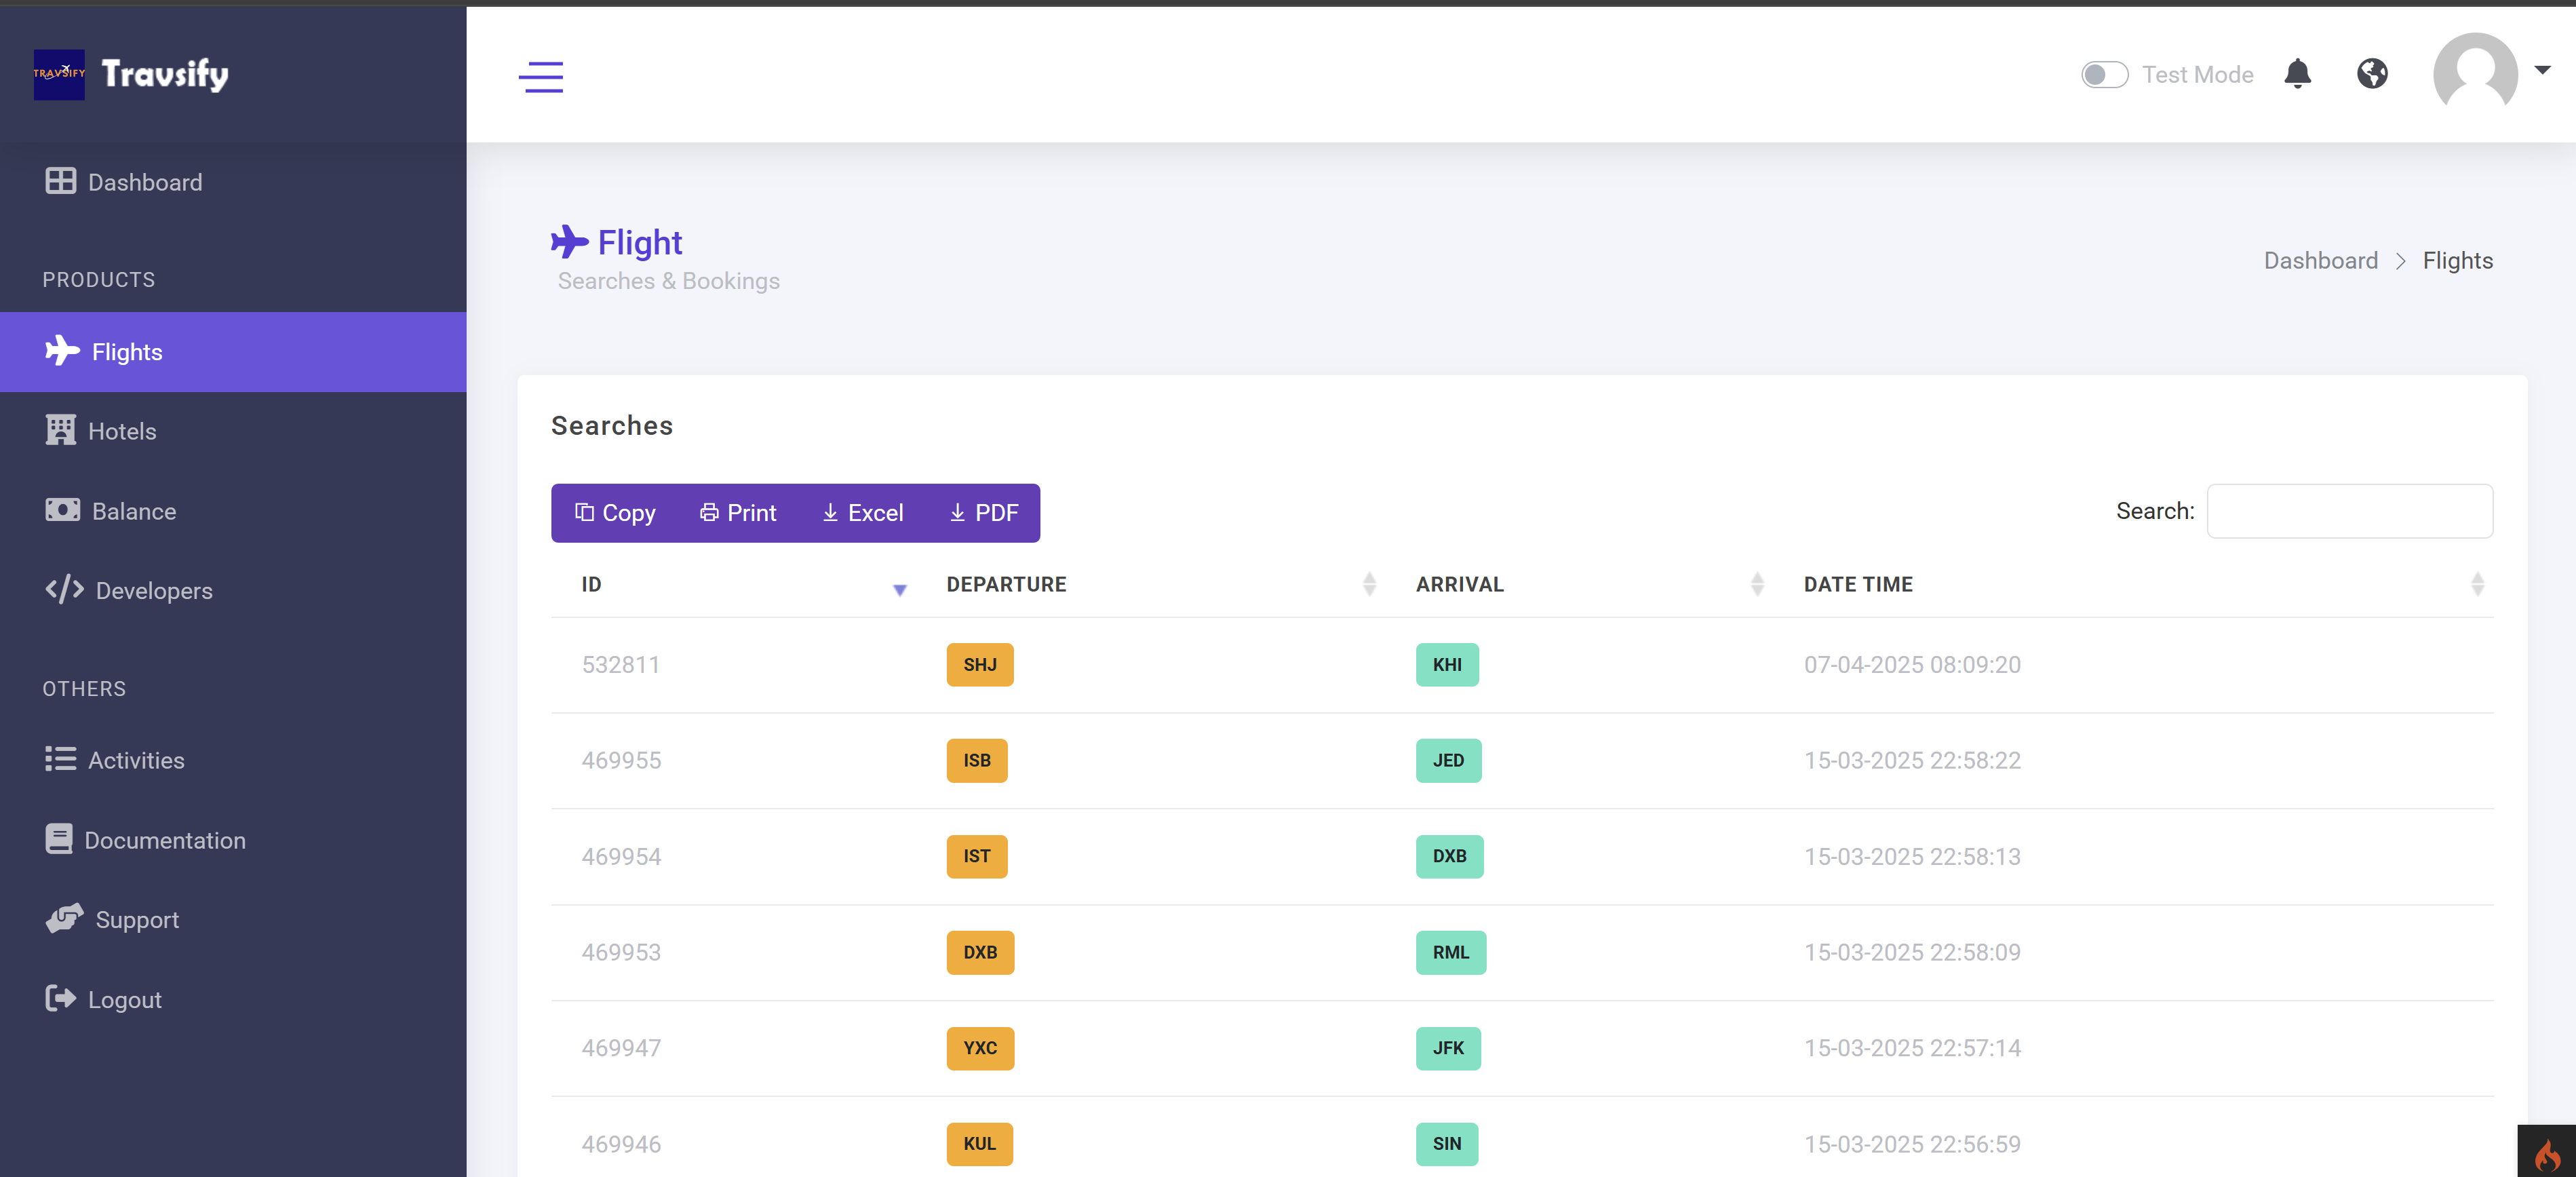Click the Copy table button
Viewport: 2576px width, 1177px height.
pos(615,513)
